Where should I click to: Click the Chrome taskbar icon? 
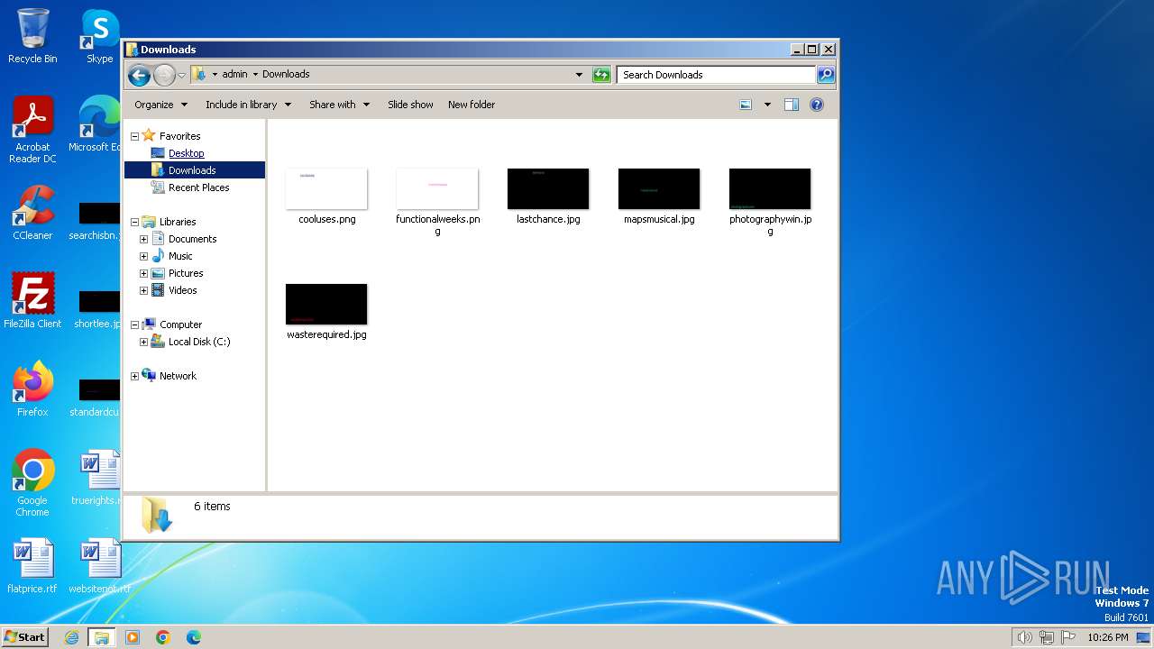pyautogui.click(x=163, y=637)
